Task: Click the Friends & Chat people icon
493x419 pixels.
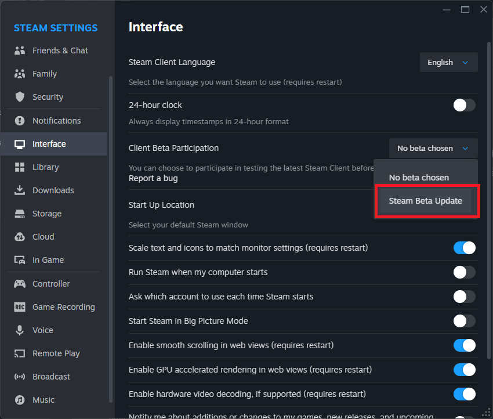Action: (x=20, y=50)
